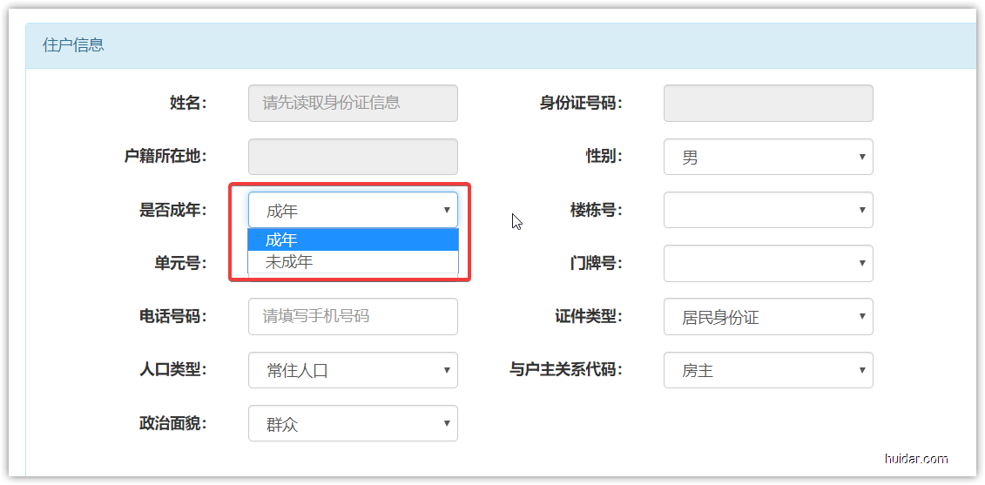Expand the 人口类型 dropdown showing 常住人口
Image resolution: width=985 pixels, height=485 pixels.
pyautogui.click(x=353, y=370)
